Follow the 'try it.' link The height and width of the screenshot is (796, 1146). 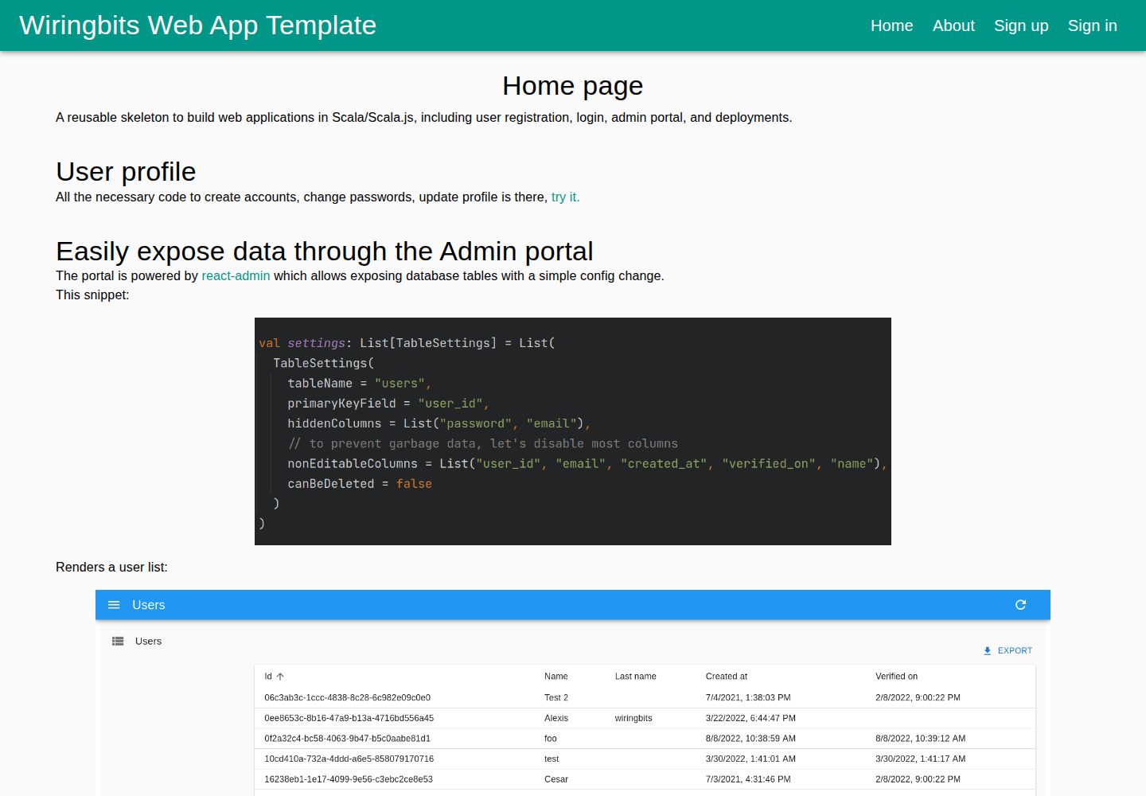[x=565, y=197]
